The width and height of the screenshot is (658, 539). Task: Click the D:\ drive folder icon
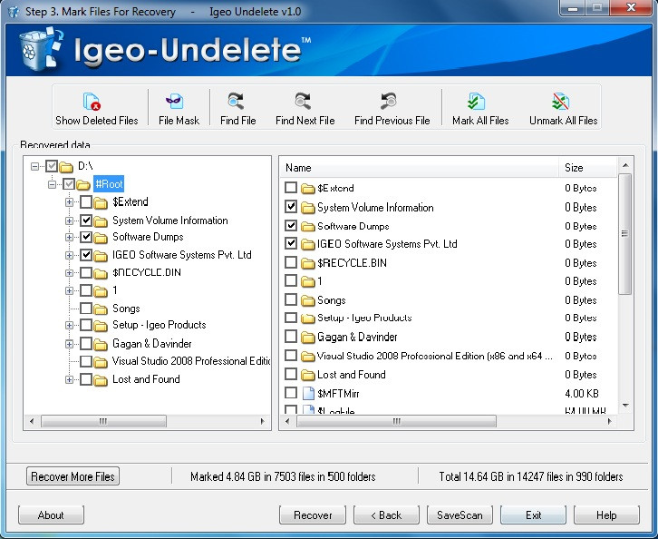point(66,167)
